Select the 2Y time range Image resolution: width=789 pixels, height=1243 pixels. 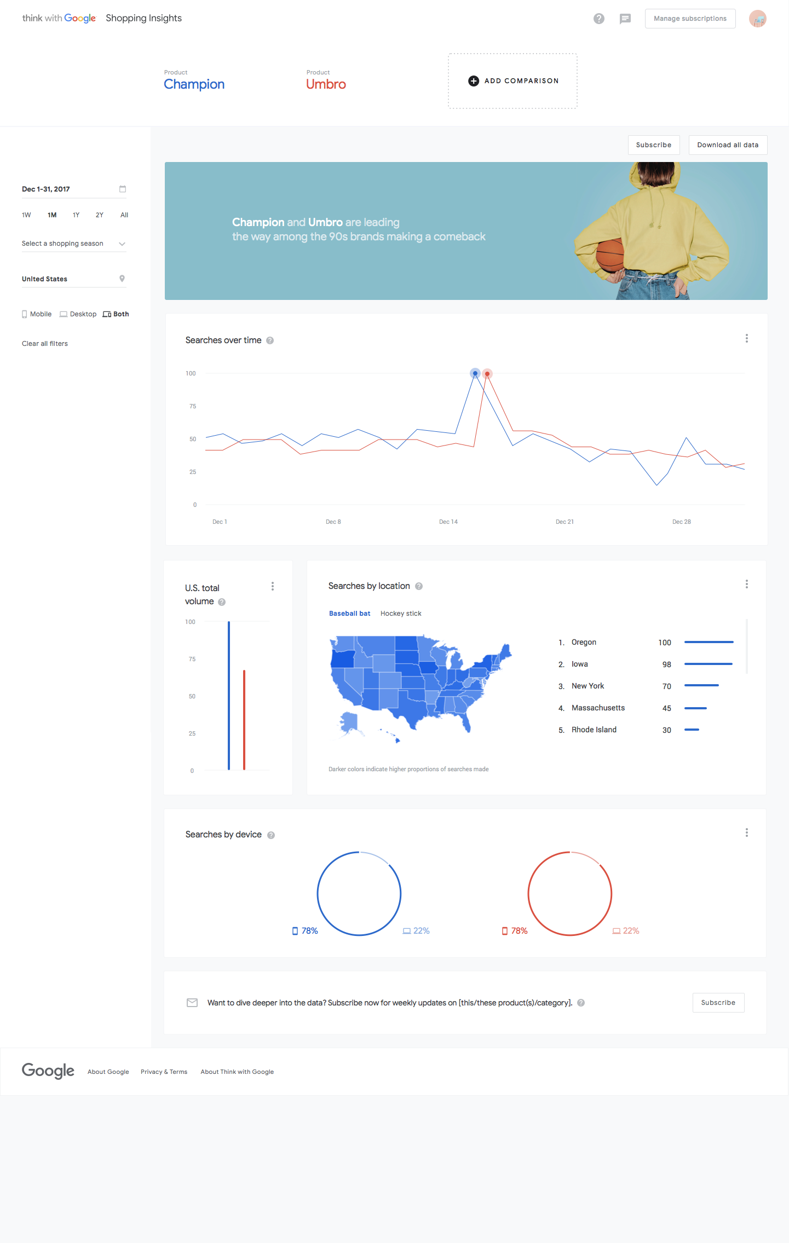(100, 215)
